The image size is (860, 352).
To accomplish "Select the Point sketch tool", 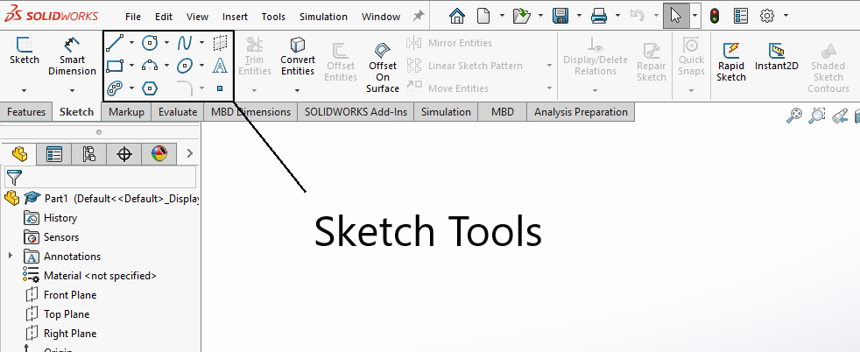I will [220, 88].
